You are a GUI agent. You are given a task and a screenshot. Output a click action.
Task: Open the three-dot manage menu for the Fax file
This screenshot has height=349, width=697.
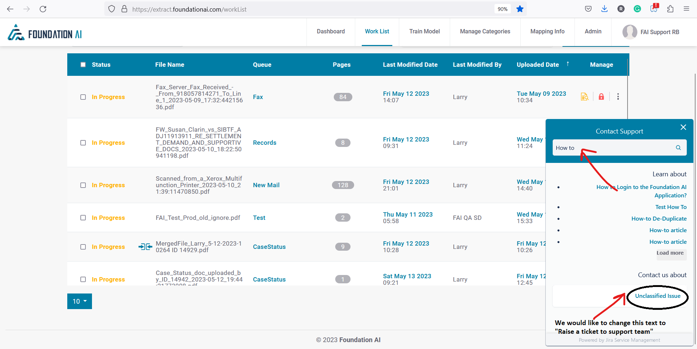click(618, 97)
